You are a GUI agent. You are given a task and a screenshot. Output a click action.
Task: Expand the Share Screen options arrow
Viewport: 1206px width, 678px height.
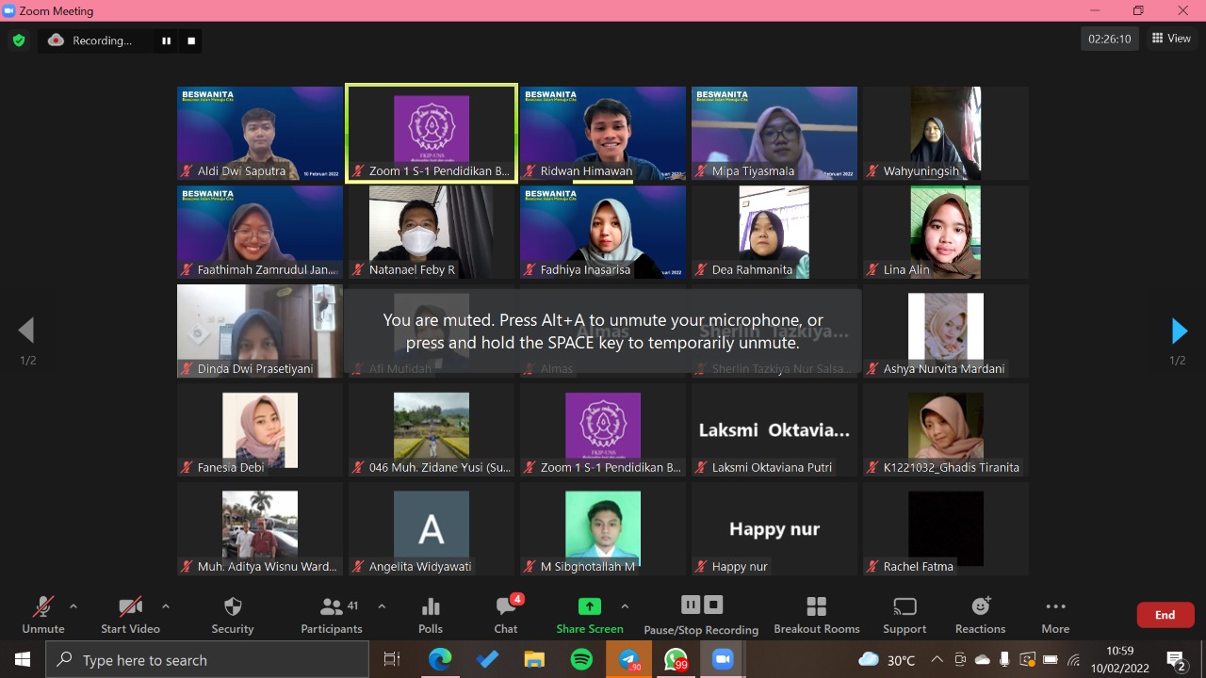625,606
